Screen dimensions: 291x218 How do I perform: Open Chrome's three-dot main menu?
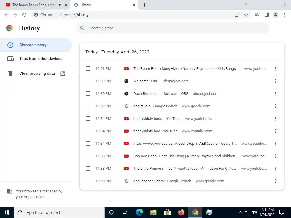pos(285,15)
